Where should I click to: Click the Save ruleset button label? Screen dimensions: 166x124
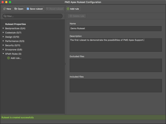coord(36,9)
